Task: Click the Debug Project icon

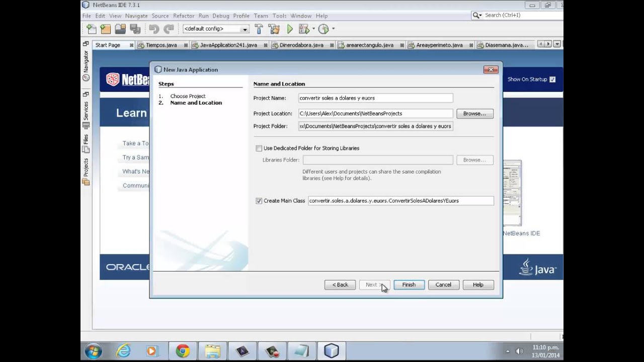Action: (x=304, y=29)
